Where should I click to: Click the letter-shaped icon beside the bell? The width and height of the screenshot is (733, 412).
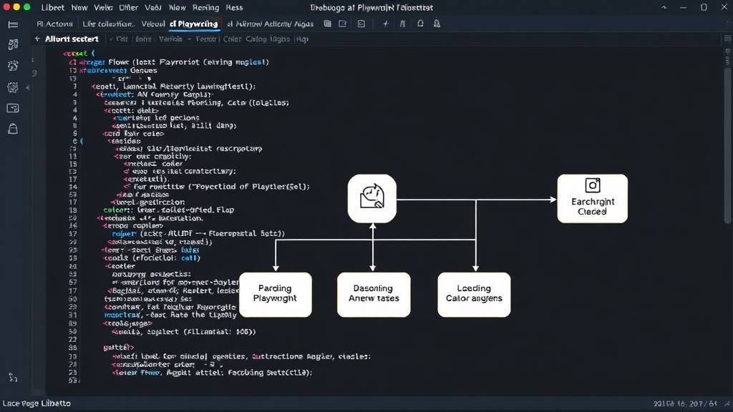pos(402,24)
